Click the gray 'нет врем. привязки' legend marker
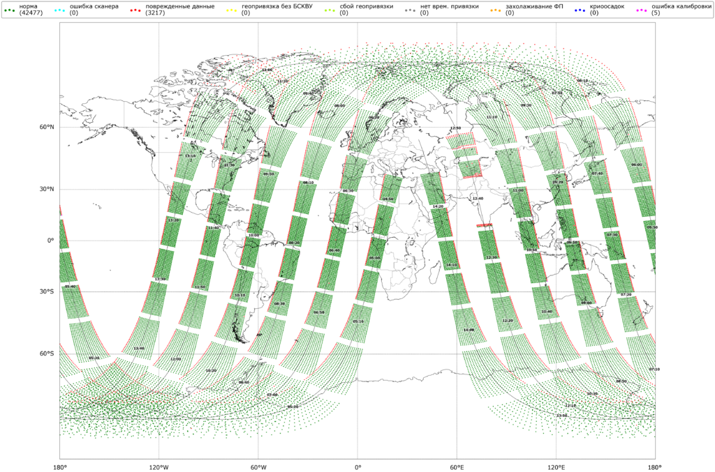 click(x=409, y=10)
